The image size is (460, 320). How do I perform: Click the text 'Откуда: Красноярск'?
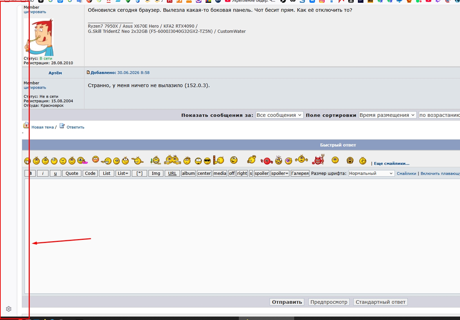pyautogui.click(x=44, y=105)
